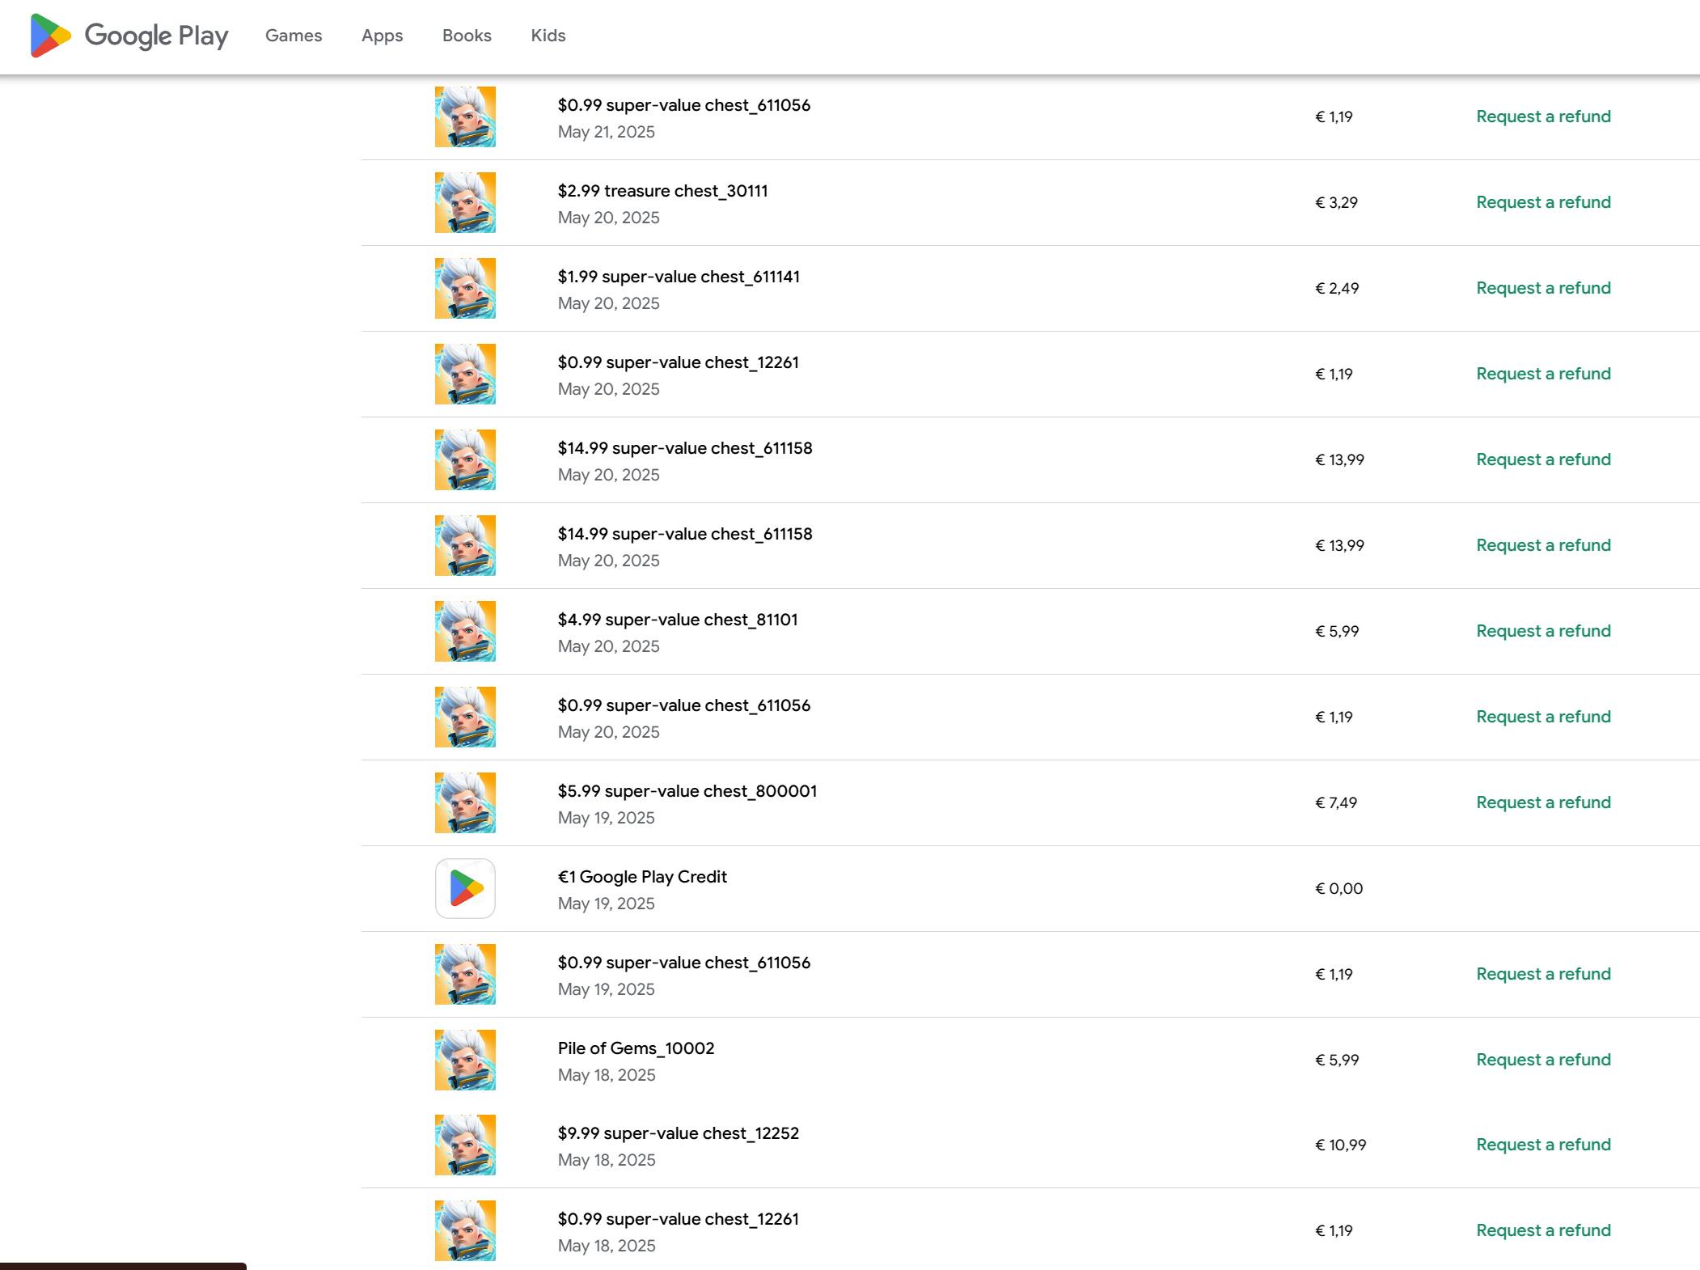Viewport: 1700px width, 1270px height.
Task: Click game icon beside $4.99 super-value chest_81101
Action: point(465,631)
